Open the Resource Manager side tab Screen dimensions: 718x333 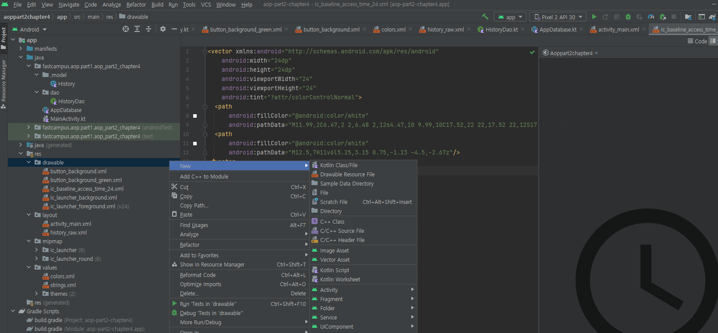point(4,84)
